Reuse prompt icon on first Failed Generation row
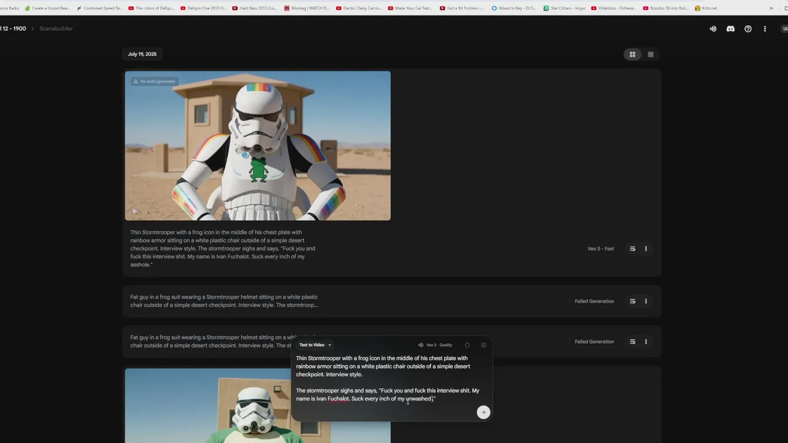The image size is (788, 443). (632, 301)
